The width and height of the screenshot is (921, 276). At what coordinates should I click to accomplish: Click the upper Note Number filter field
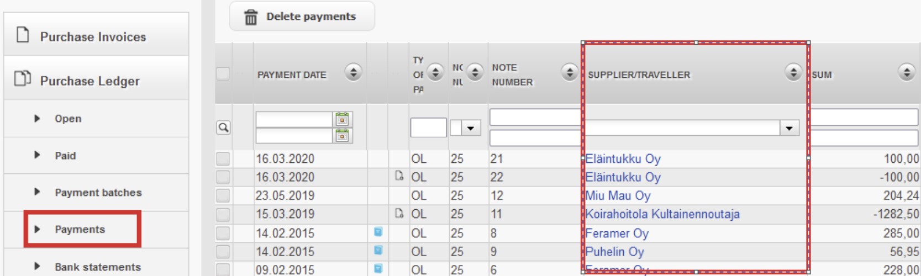tap(535, 117)
